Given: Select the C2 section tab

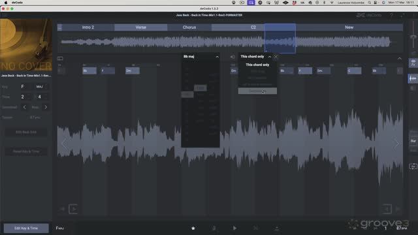Looking at the screenshot, I should coord(253,27).
